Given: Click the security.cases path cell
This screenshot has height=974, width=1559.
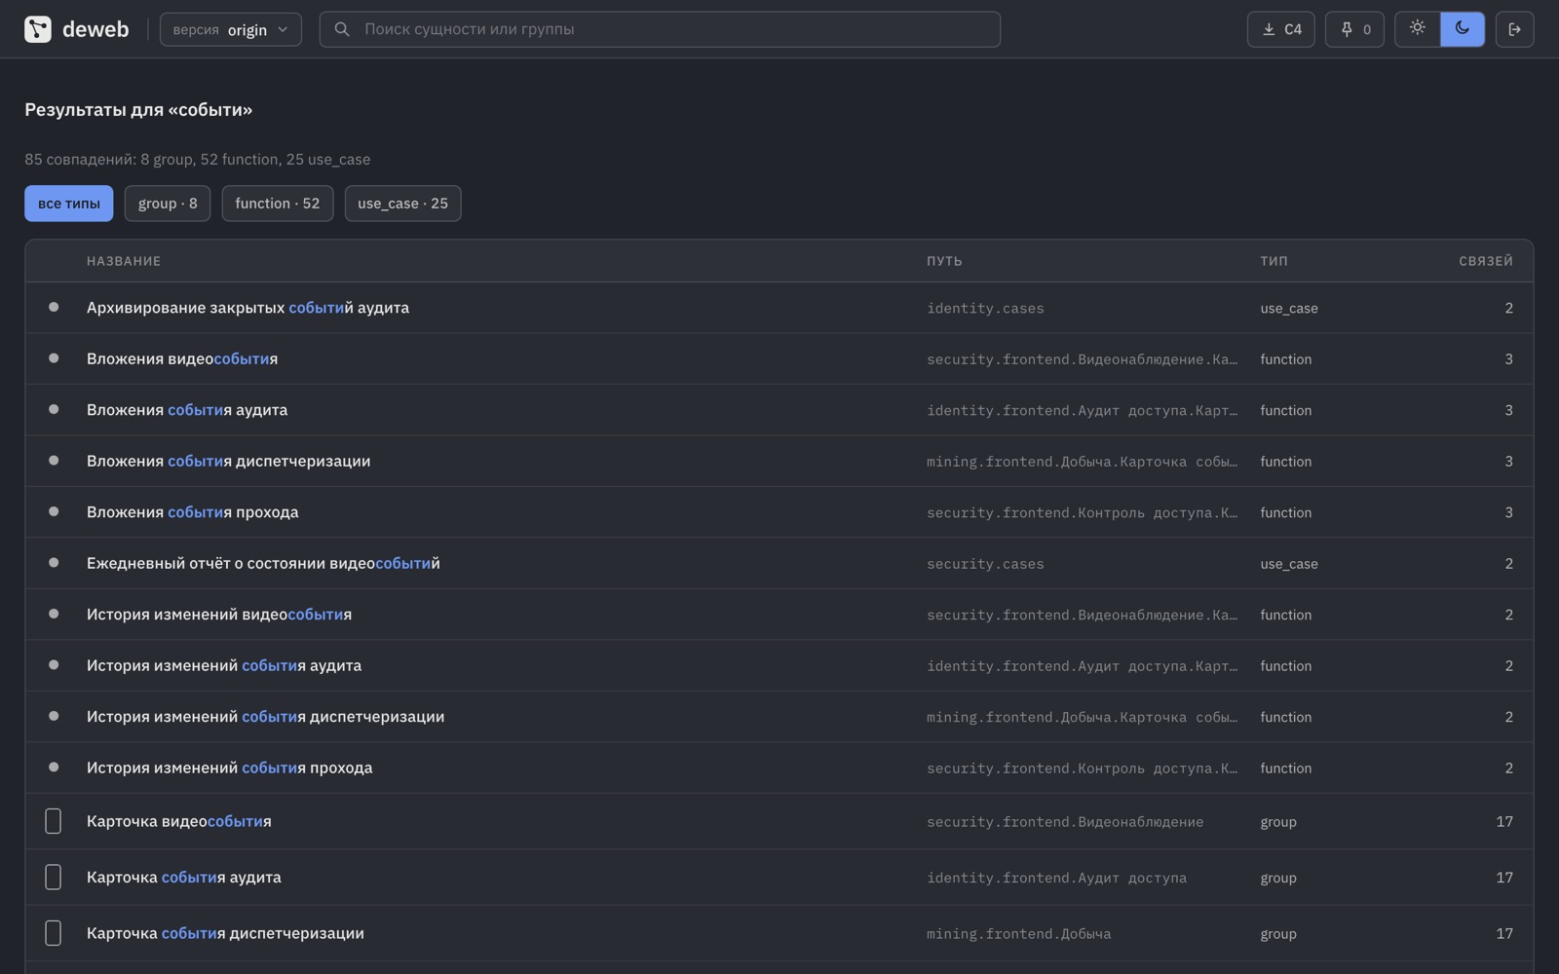Looking at the screenshot, I should tap(985, 564).
